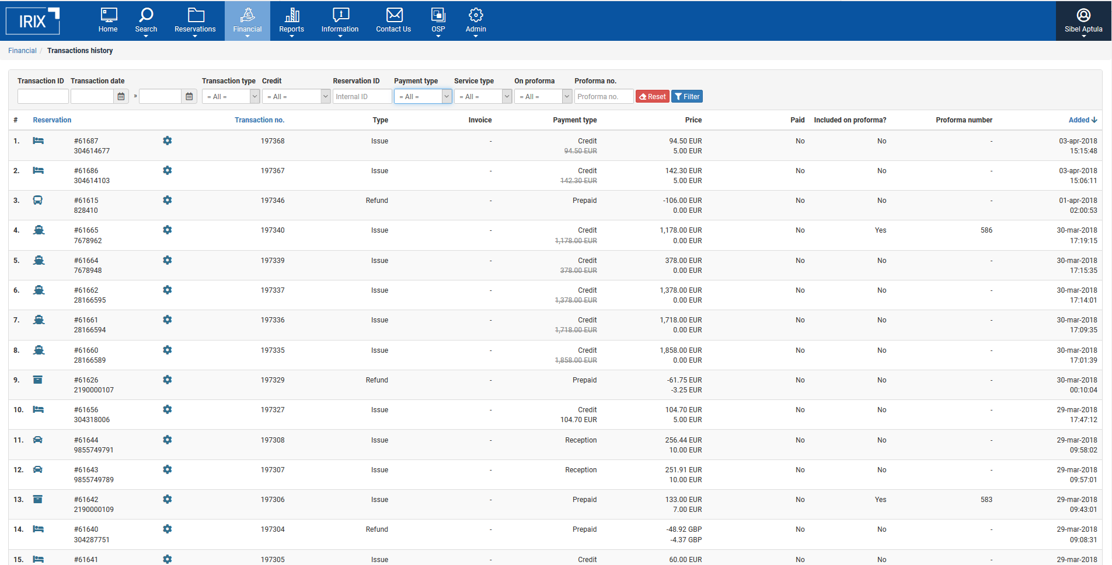Open the Reports menu
Image resolution: width=1112 pixels, height=565 pixels.
click(x=291, y=21)
